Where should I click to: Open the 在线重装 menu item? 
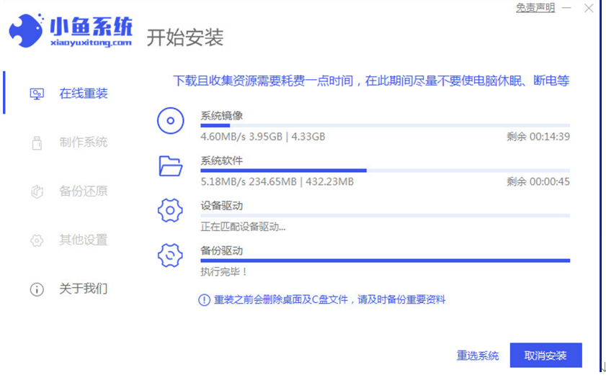83,94
